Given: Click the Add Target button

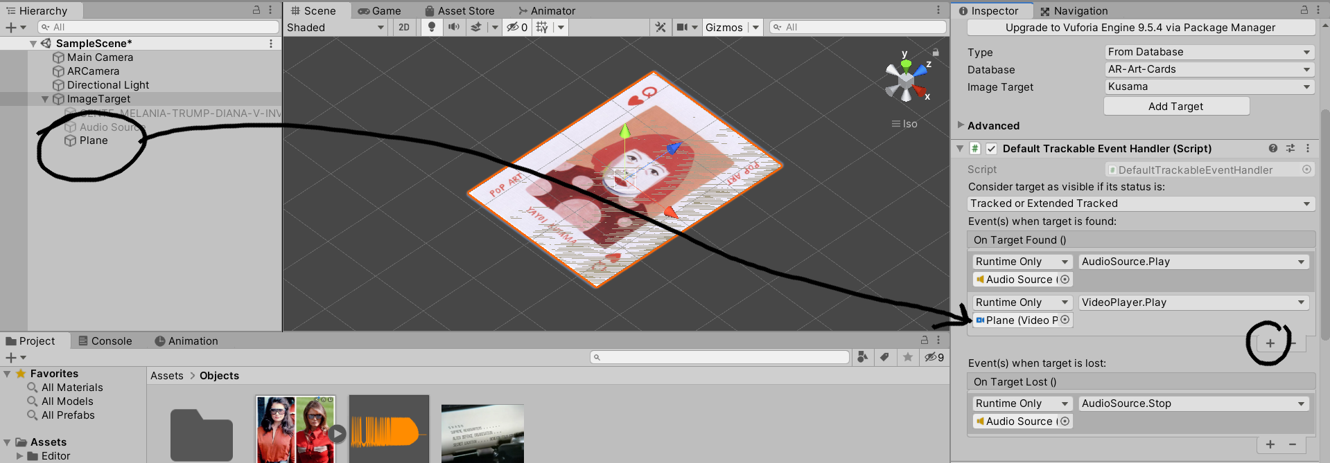Looking at the screenshot, I should (x=1175, y=106).
